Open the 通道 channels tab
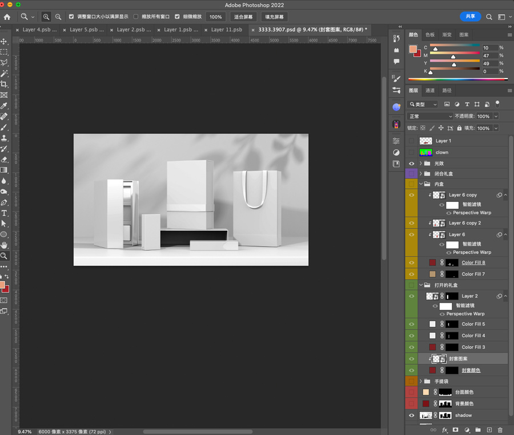Screen dimensions: 514x435 point(429,90)
